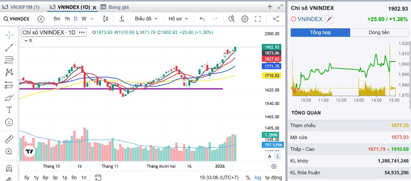The image size is (411, 181).
Task: Set chart range to 1p
Action: pyautogui.click(x=65, y=178)
